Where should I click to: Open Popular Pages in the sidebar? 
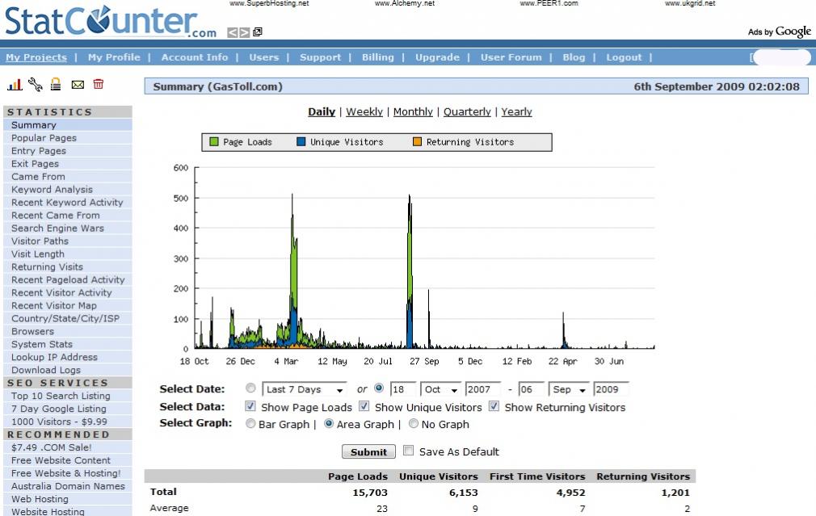44,138
